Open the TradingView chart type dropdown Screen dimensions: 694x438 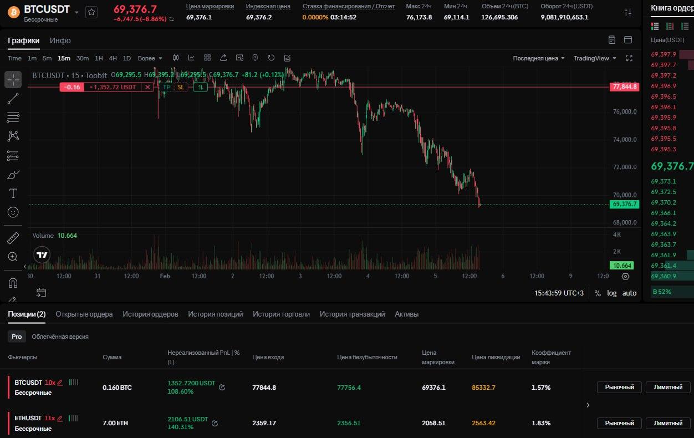[x=594, y=58]
